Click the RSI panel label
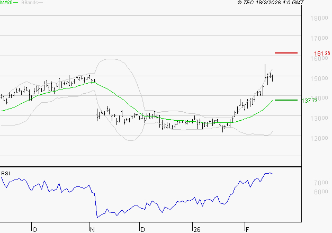332x233 pixels. pos(5,174)
